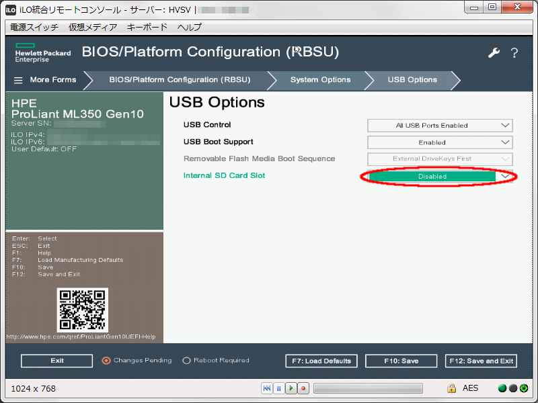Image resolution: width=538 pixels, height=403 pixels.
Task: Go to BIOS/Platform Configuration (RBSU) breadcrumb
Action: 180,80
